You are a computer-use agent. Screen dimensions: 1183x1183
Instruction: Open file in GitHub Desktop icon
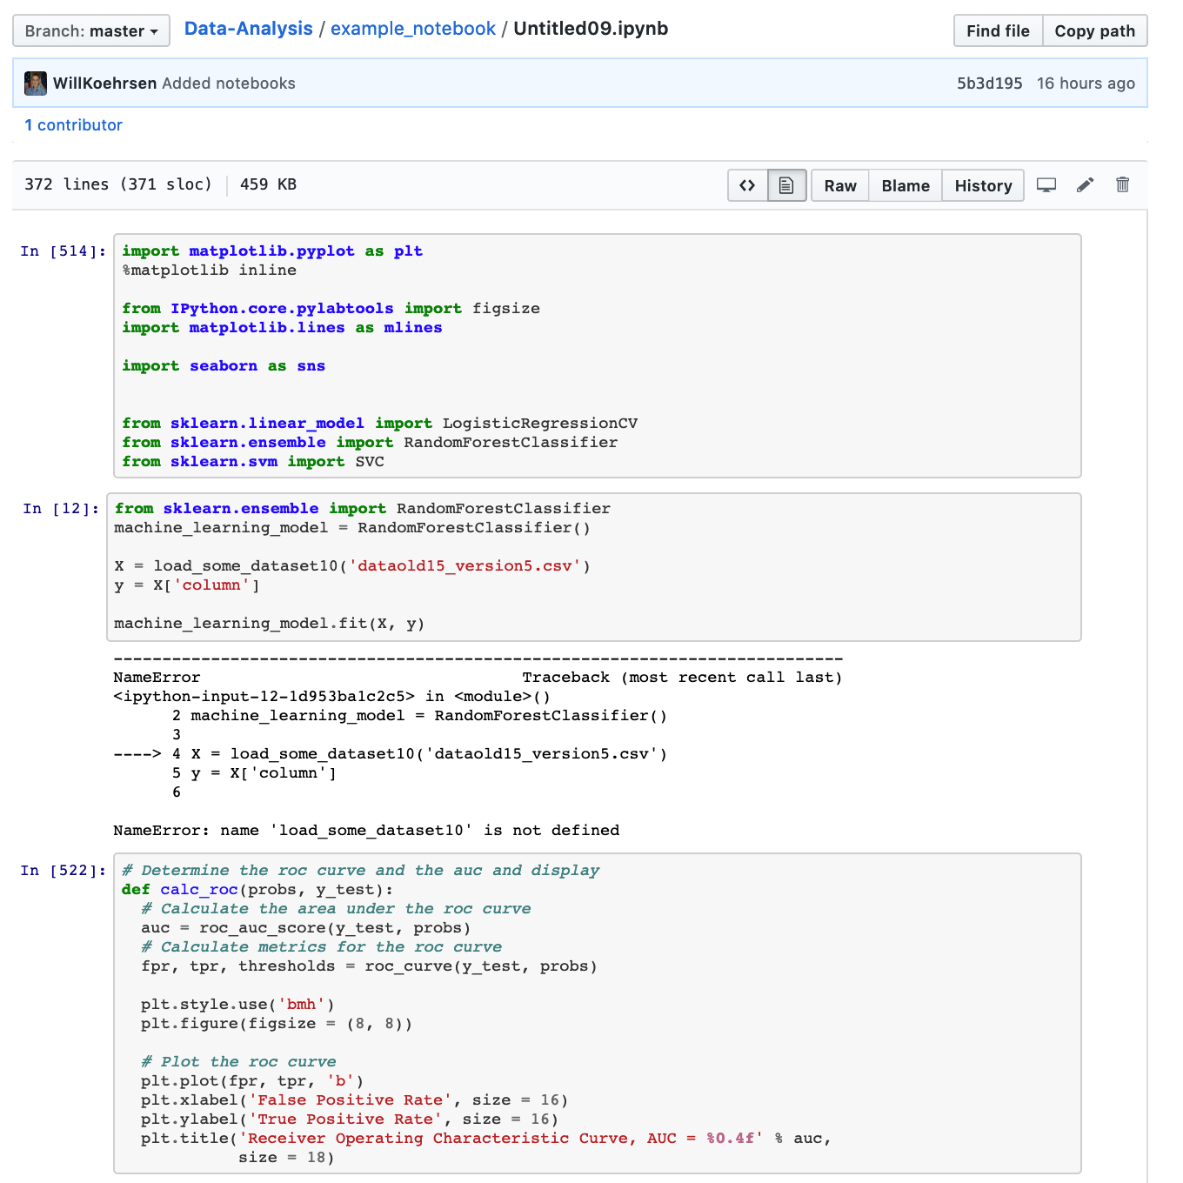[x=1046, y=185]
